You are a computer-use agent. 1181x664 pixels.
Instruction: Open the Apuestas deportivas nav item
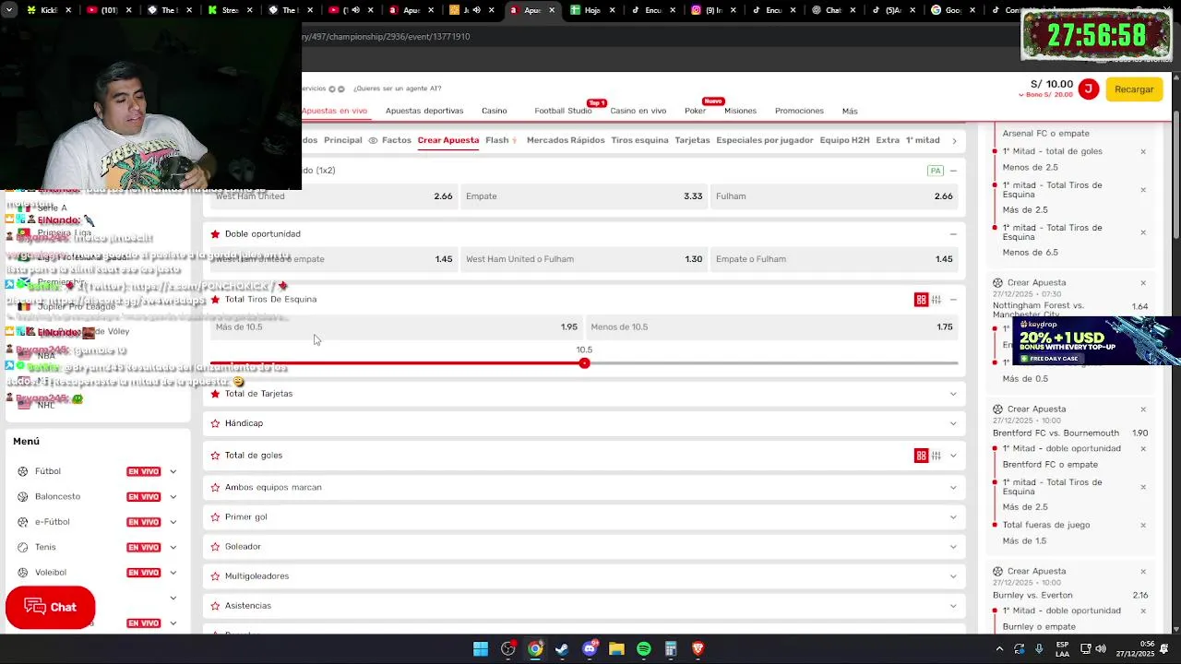[424, 111]
